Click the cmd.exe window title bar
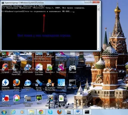 pyautogui.click(x=44, y=3)
